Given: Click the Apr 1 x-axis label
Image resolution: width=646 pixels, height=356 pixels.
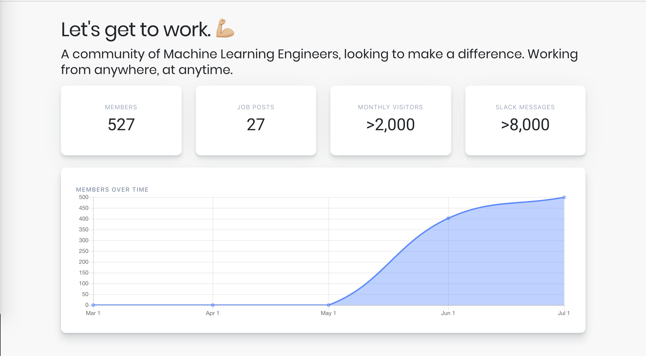Looking at the screenshot, I should [212, 313].
